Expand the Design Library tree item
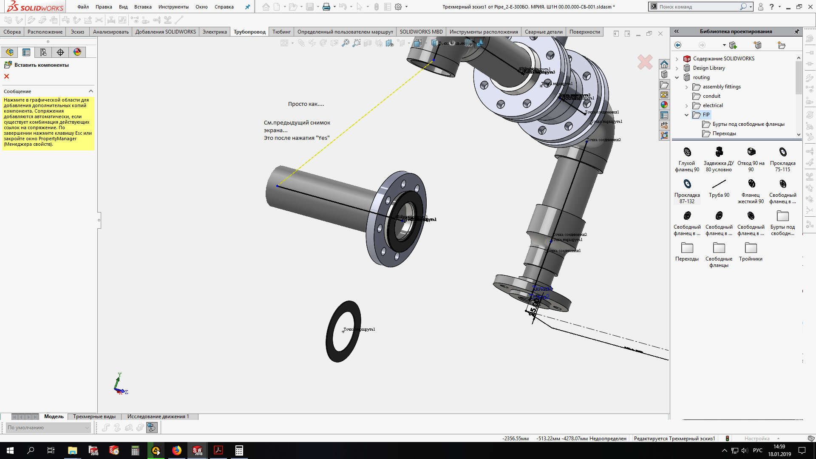 pyautogui.click(x=677, y=67)
